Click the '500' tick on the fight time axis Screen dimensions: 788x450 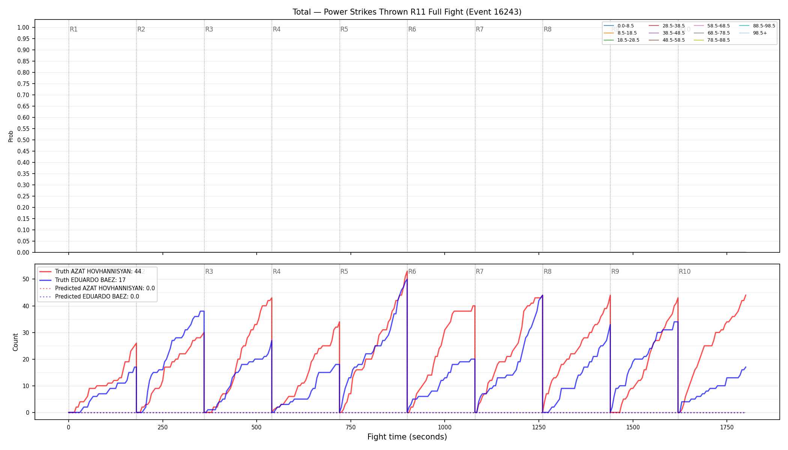[x=257, y=427]
